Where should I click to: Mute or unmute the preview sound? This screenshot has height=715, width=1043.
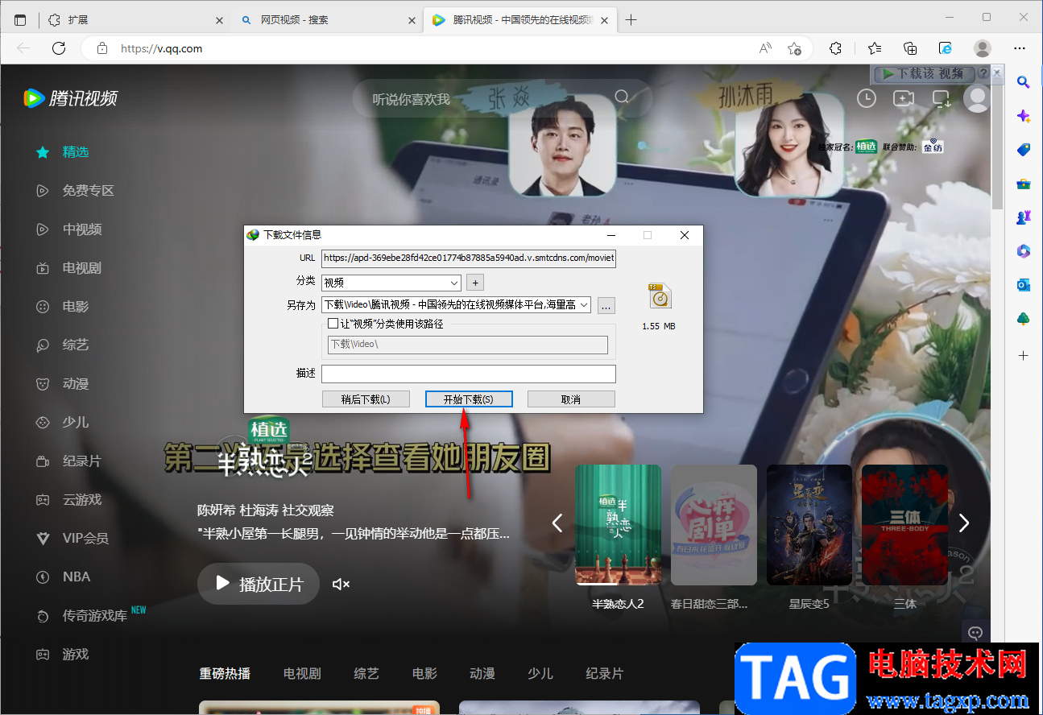(x=341, y=584)
